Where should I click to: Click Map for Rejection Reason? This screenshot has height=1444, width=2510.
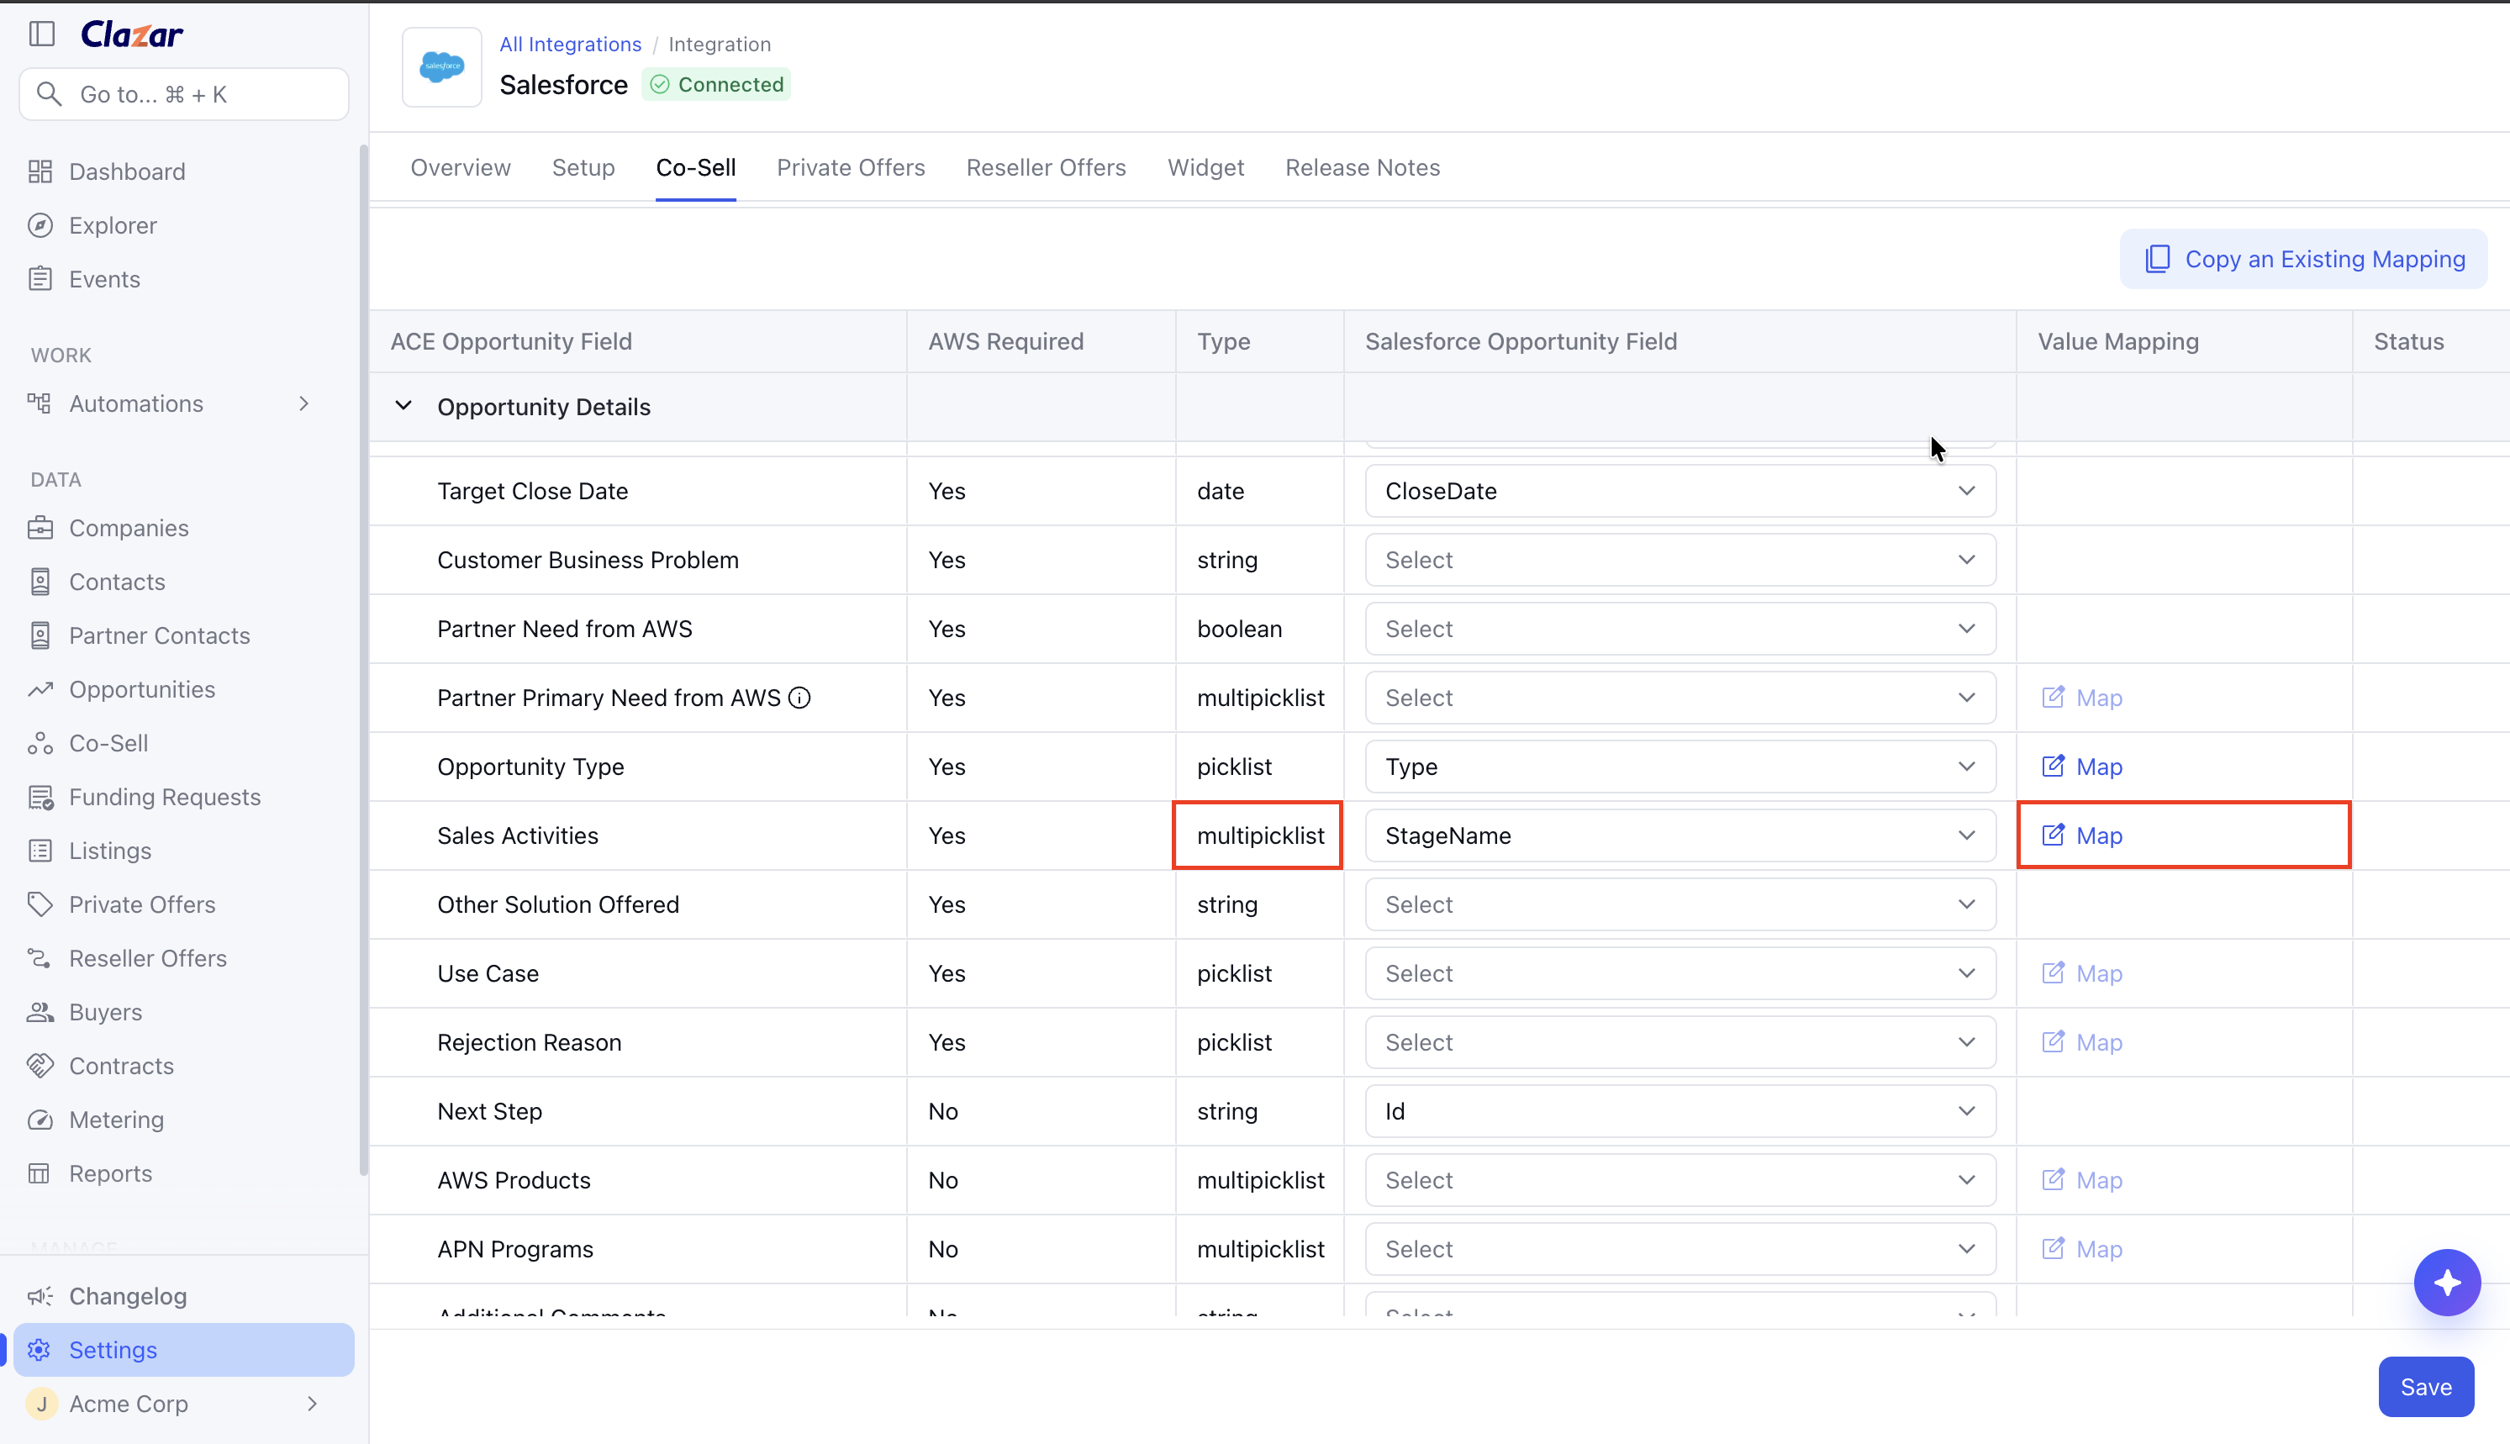click(2081, 1042)
